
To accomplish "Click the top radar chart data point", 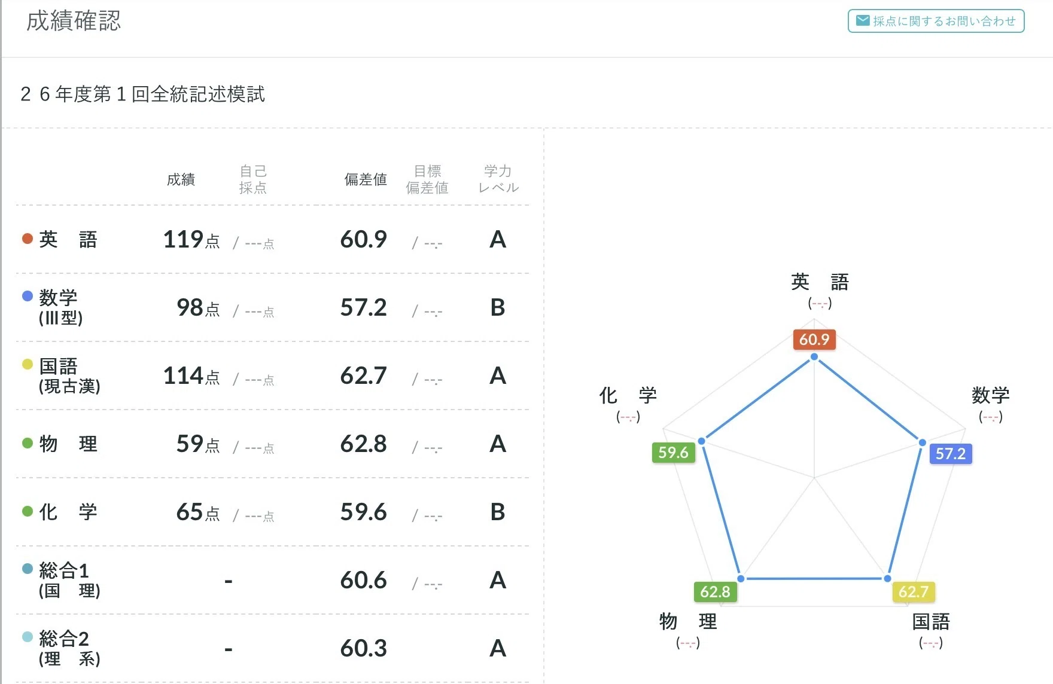I will (814, 357).
